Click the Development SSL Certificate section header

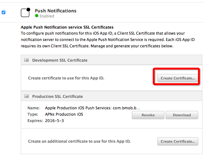[60, 60]
